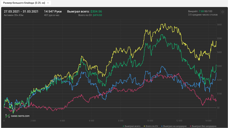The width and height of the screenshot is (228, 128).
Task: Toggle the 'Выиграл всего' legend series
Action: pos(132,126)
